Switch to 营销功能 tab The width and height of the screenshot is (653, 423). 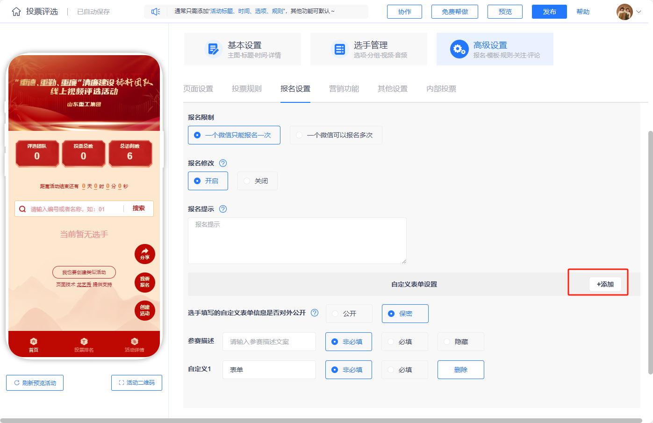[344, 89]
